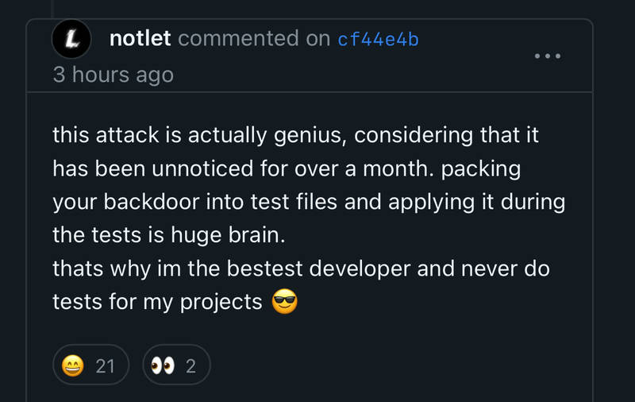Click notlet's round profile avatar
The width and height of the screenshot is (635, 402).
(71, 39)
